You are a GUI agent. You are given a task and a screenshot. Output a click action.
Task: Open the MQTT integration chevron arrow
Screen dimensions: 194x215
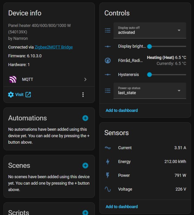pyautogui.click(x=85, y=79)
